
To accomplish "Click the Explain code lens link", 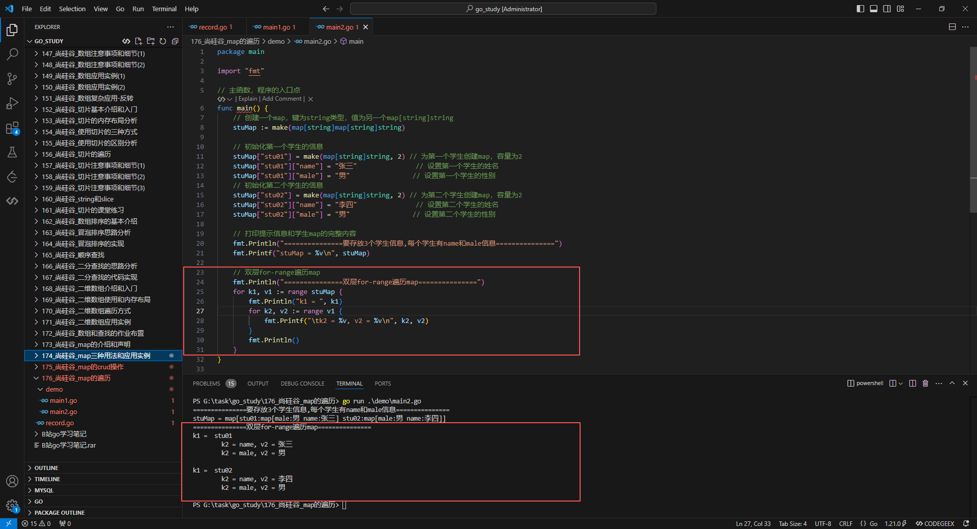I will tap(248, 99).
